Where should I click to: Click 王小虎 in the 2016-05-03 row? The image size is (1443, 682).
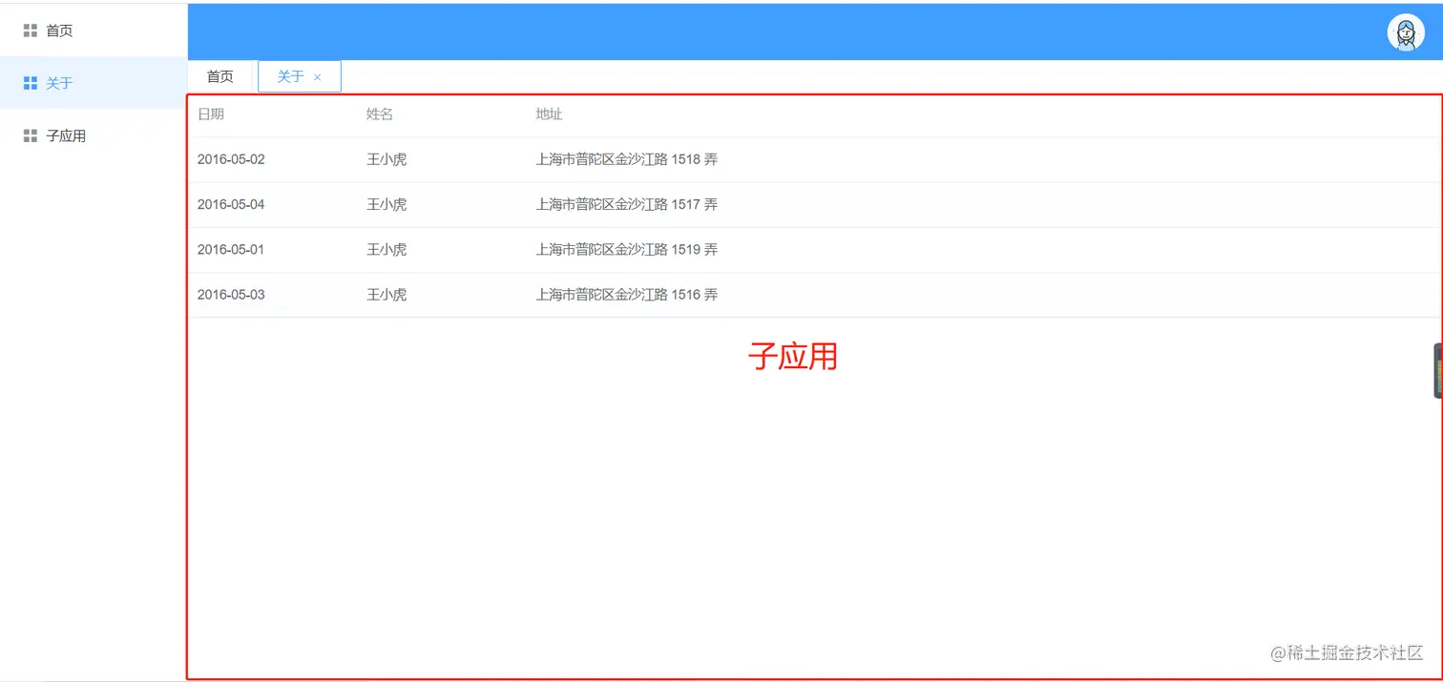pyautogui.click(x=387, y=295)
